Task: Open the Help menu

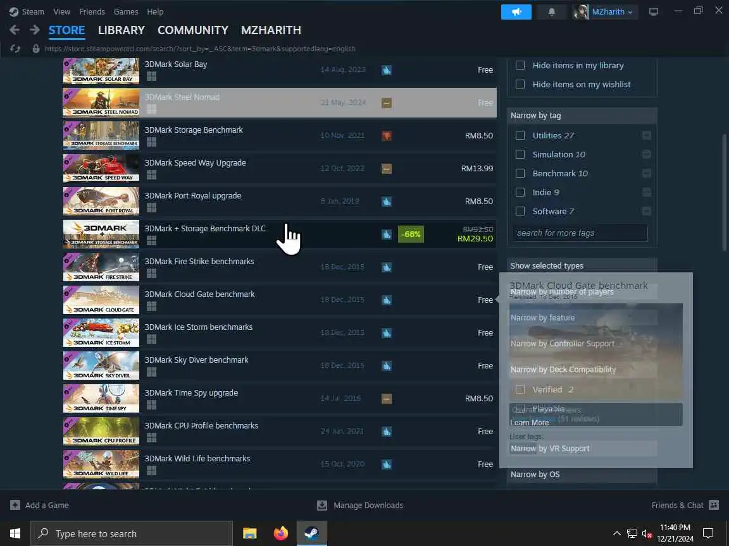Action: tap(155, 11)
